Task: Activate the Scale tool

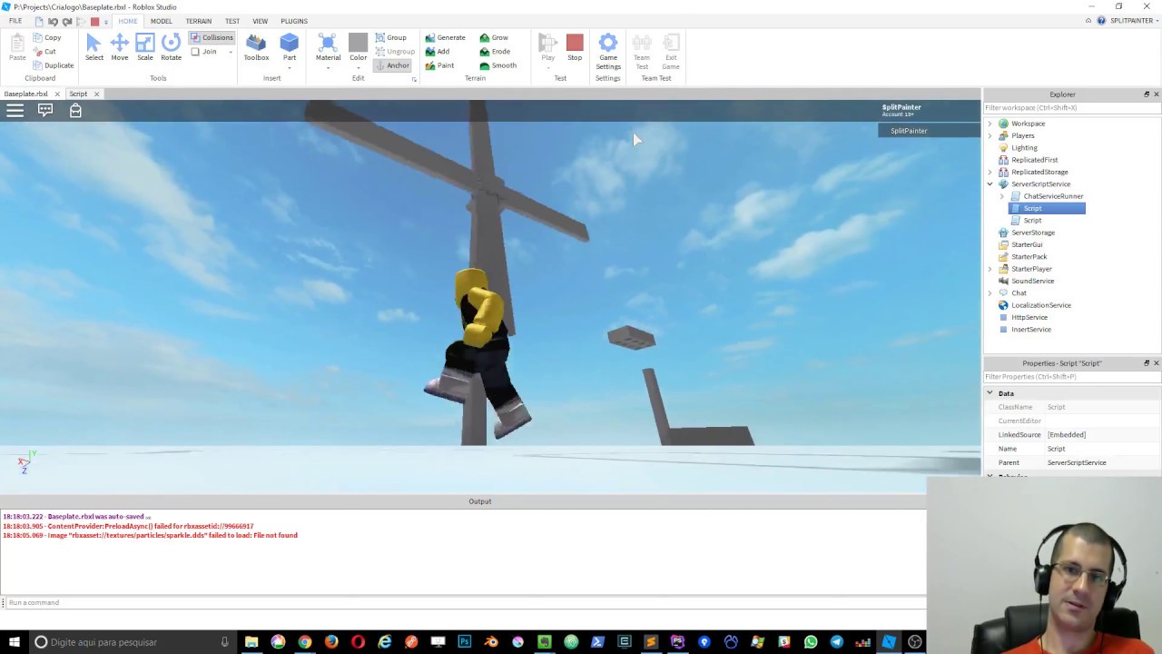Action: pos(145,47)
